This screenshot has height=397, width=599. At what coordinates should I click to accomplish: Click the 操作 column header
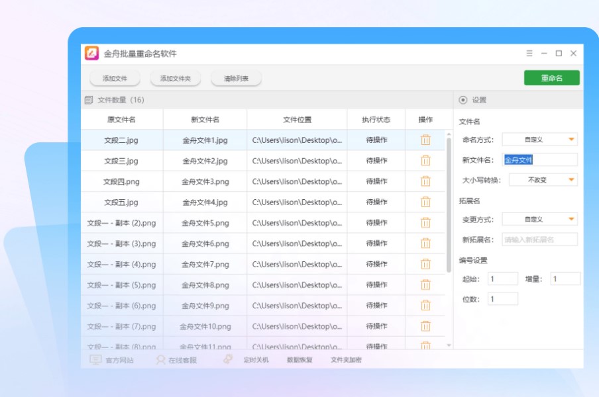(x=425, y=119)
